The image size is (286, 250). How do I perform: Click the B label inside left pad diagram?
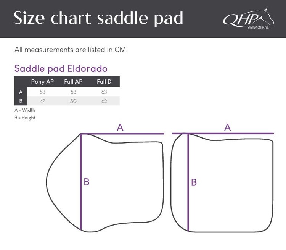(87, 182)
